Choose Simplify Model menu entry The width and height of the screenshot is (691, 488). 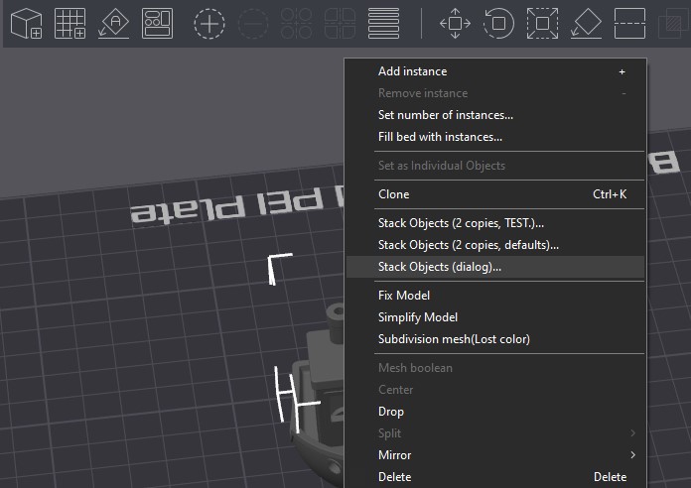pos(495,317)
